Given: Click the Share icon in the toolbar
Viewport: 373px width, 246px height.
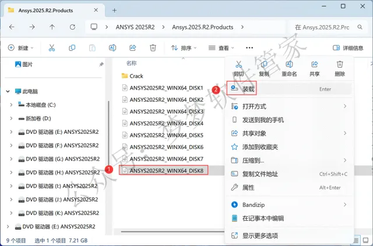Looking at the screenshot, I should [132, 48].
